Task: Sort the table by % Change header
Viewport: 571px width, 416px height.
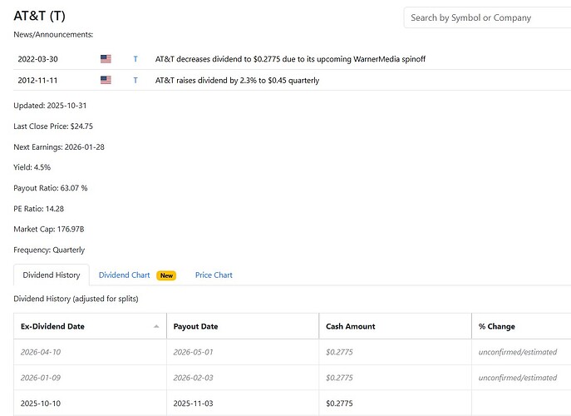Action: 497,326
